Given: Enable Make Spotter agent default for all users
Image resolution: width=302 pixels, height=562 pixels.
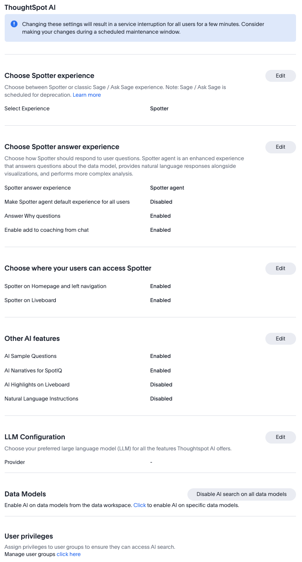Looking at the screenshot, I should 161,202.
